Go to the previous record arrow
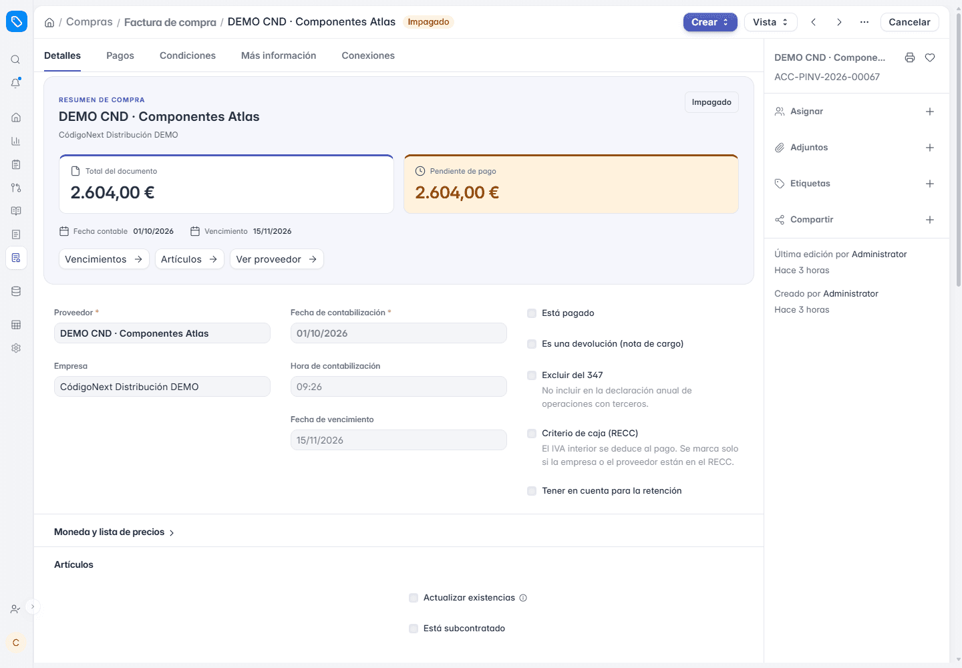The height and width of the screenshot is (668, 962). tap(814, 22)
